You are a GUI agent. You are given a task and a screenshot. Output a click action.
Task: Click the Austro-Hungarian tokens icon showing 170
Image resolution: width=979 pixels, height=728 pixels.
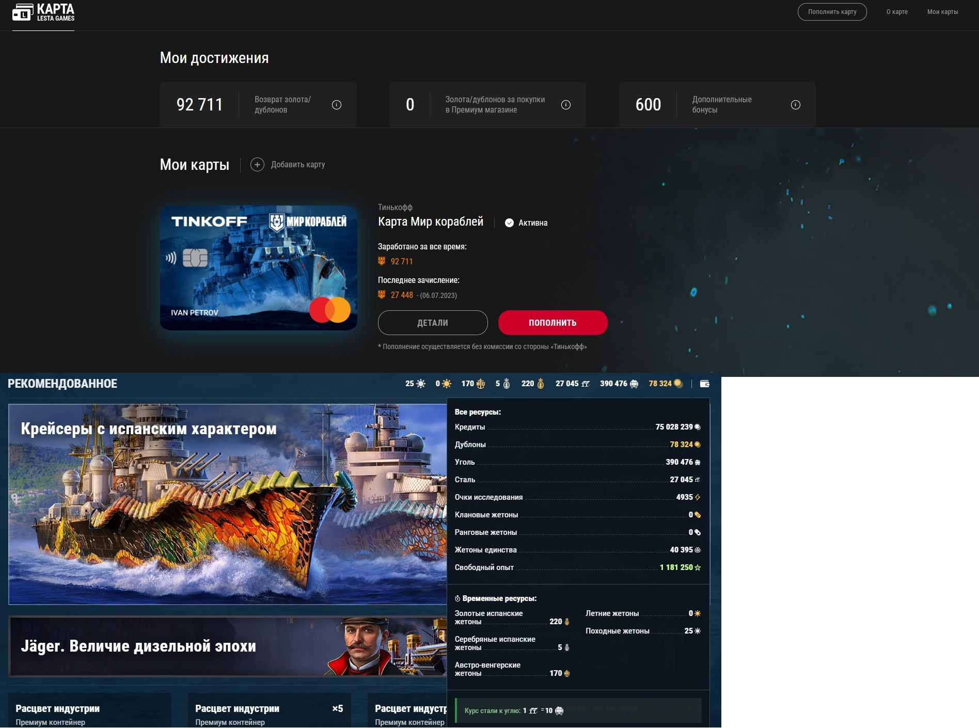pos(481,384)
